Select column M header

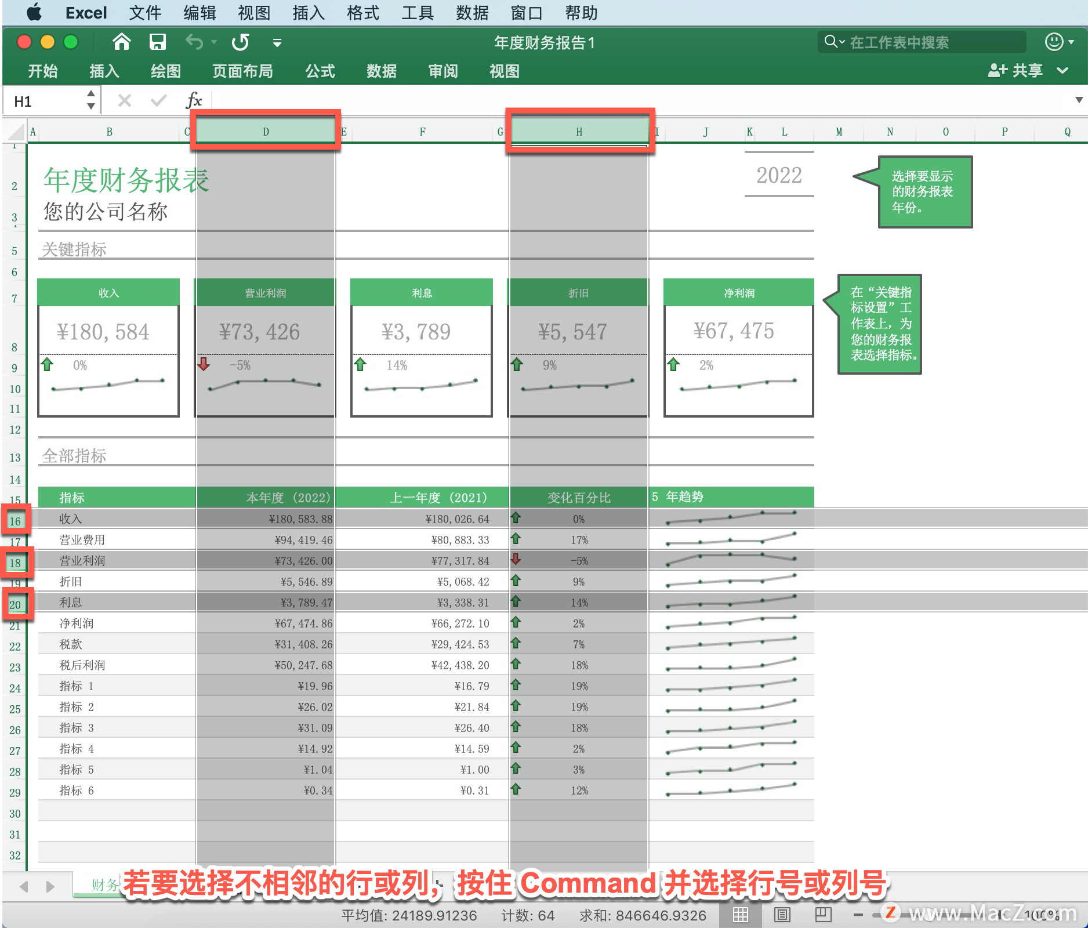839,131
